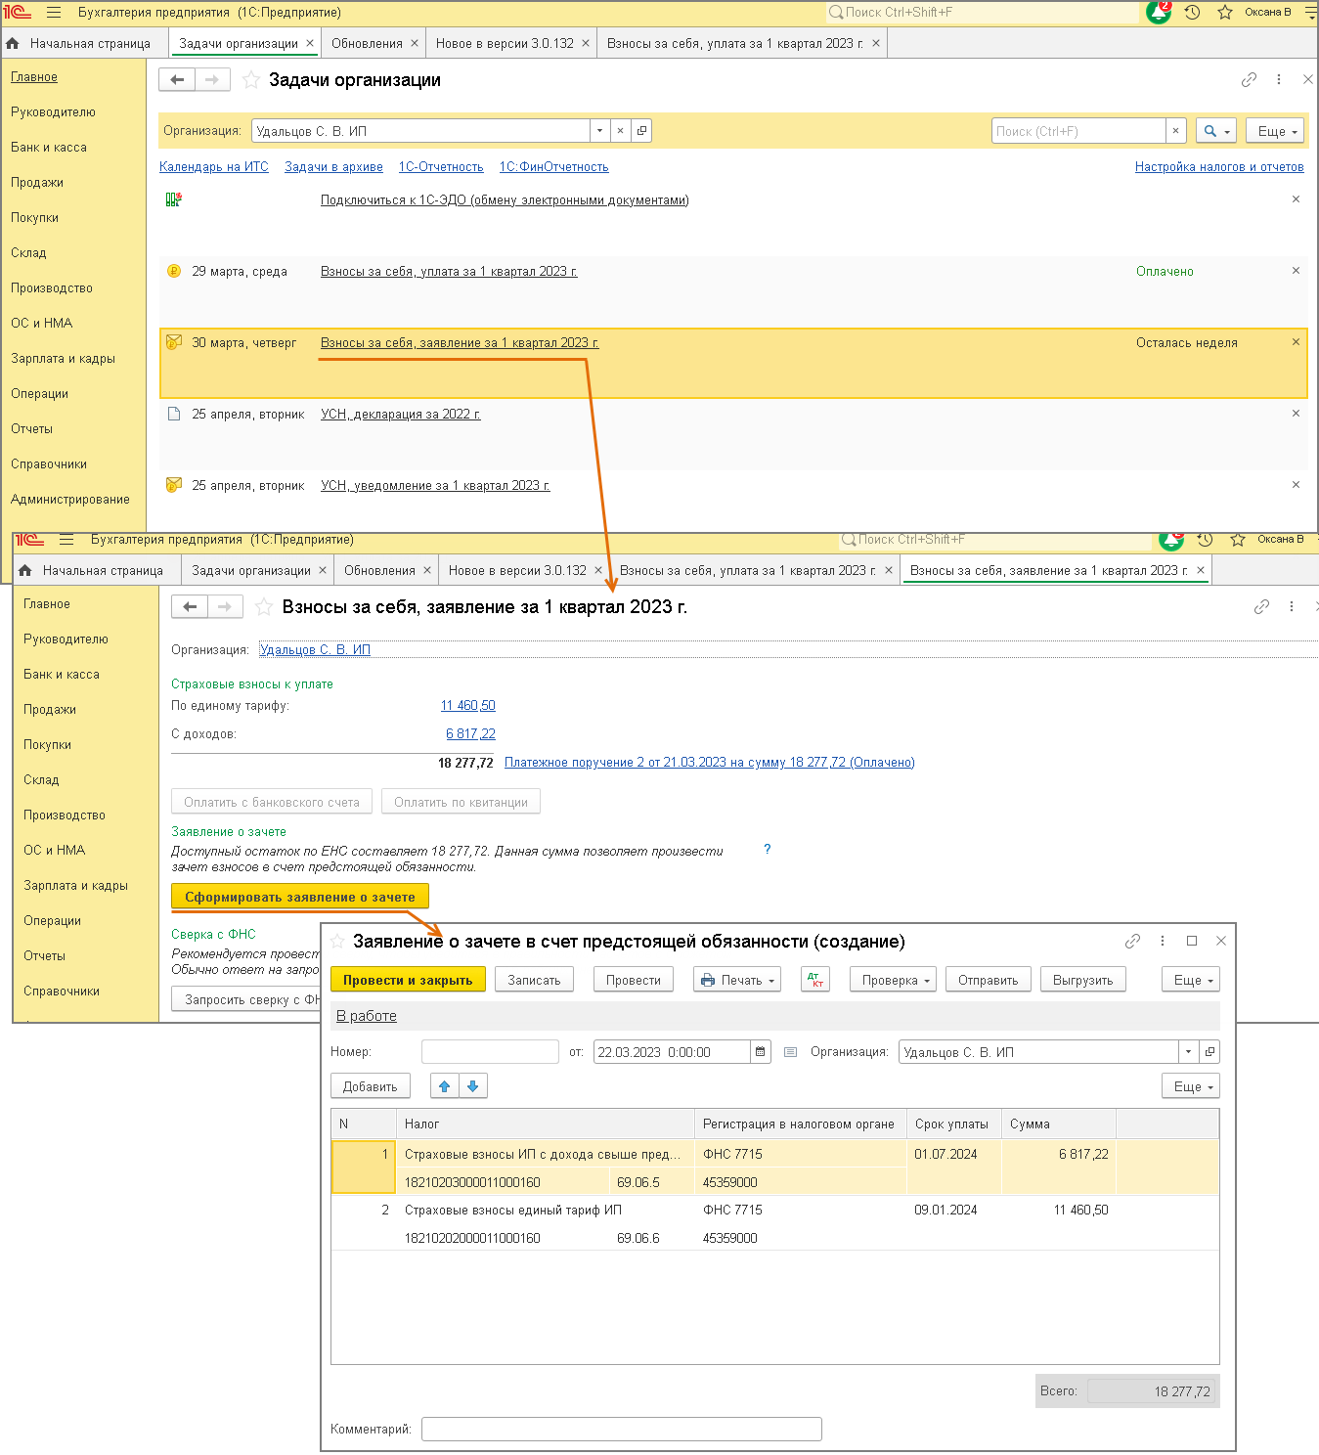Click the Комментарий input field
Image resolution: width=1319 pixels, height=1455 pixels.
[x=621, y=1430]
